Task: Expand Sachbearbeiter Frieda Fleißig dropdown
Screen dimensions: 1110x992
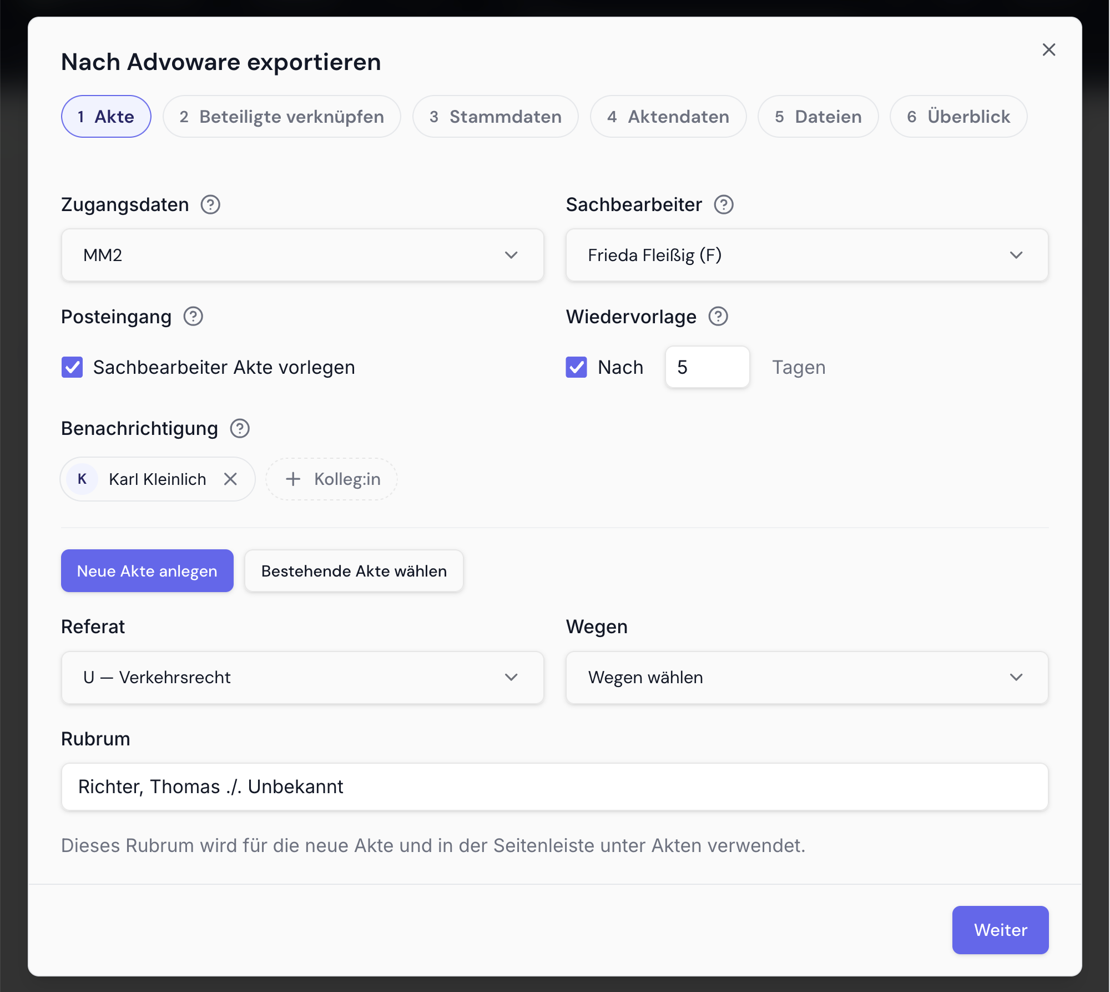Action: pos(807,255)
